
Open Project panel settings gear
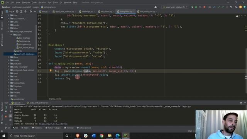[31, 12]
